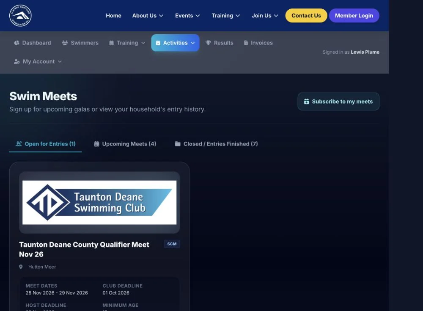Image resolution: width=423 pixels, height=311 pixels.
Task: Click the Closed entries folder icon
Action: [x=178, y=144]
